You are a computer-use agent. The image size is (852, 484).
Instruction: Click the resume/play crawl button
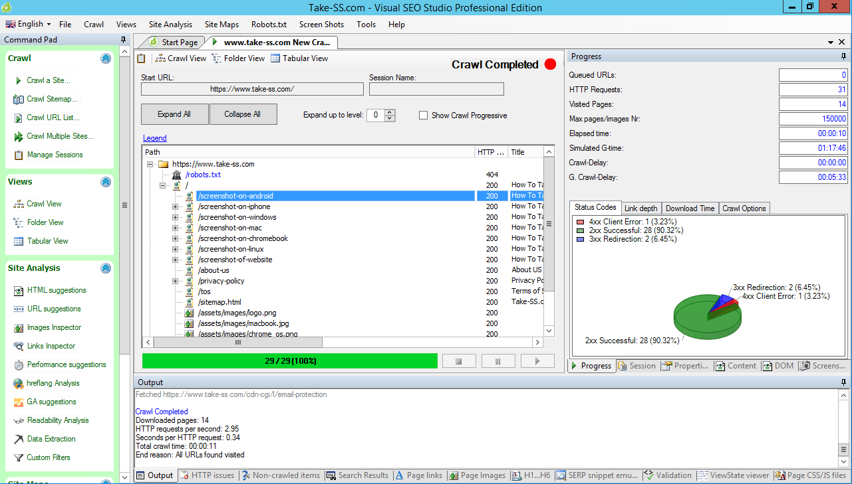[x=537, y=361]
